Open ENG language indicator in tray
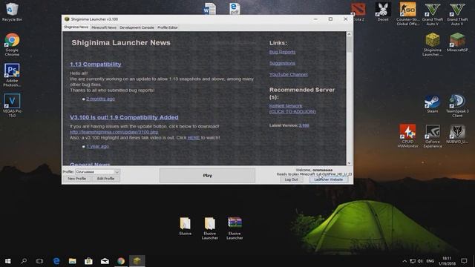The image size is (475, 267). click(x=430, y=261)
